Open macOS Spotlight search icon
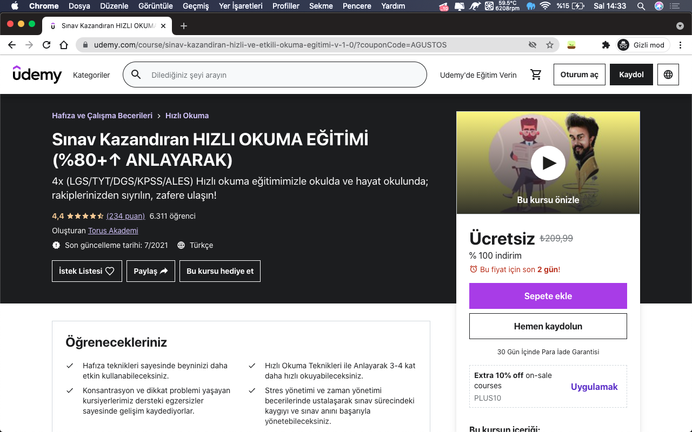 pyautogui.click(x=641, y=6)
